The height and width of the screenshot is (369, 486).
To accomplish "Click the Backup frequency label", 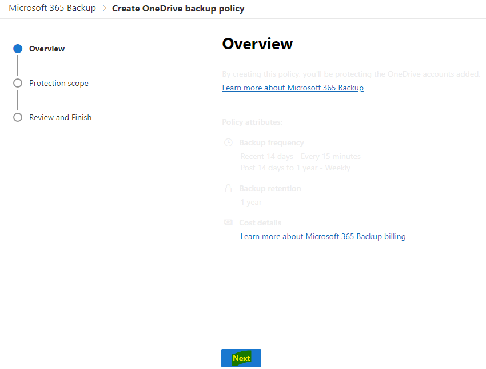I will [x=271, y=142].
